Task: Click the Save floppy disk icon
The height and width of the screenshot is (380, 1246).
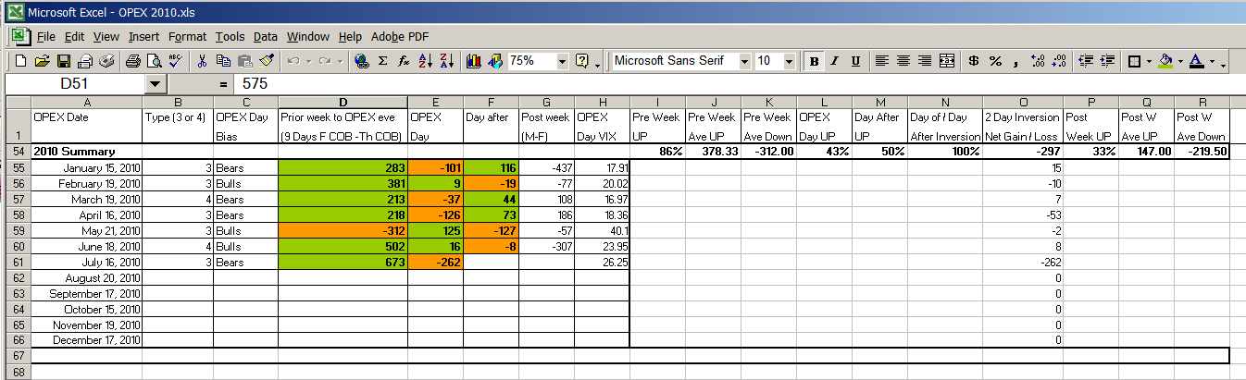Action: coord(64,61)
